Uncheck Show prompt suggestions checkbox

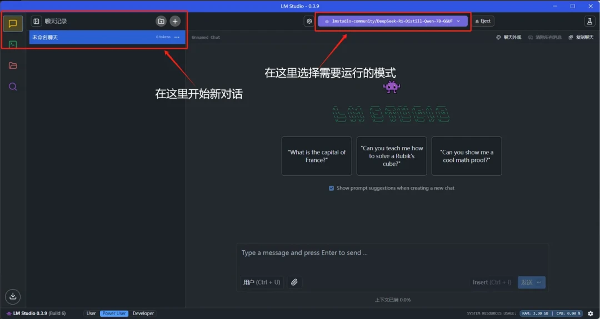click(331, 188)
